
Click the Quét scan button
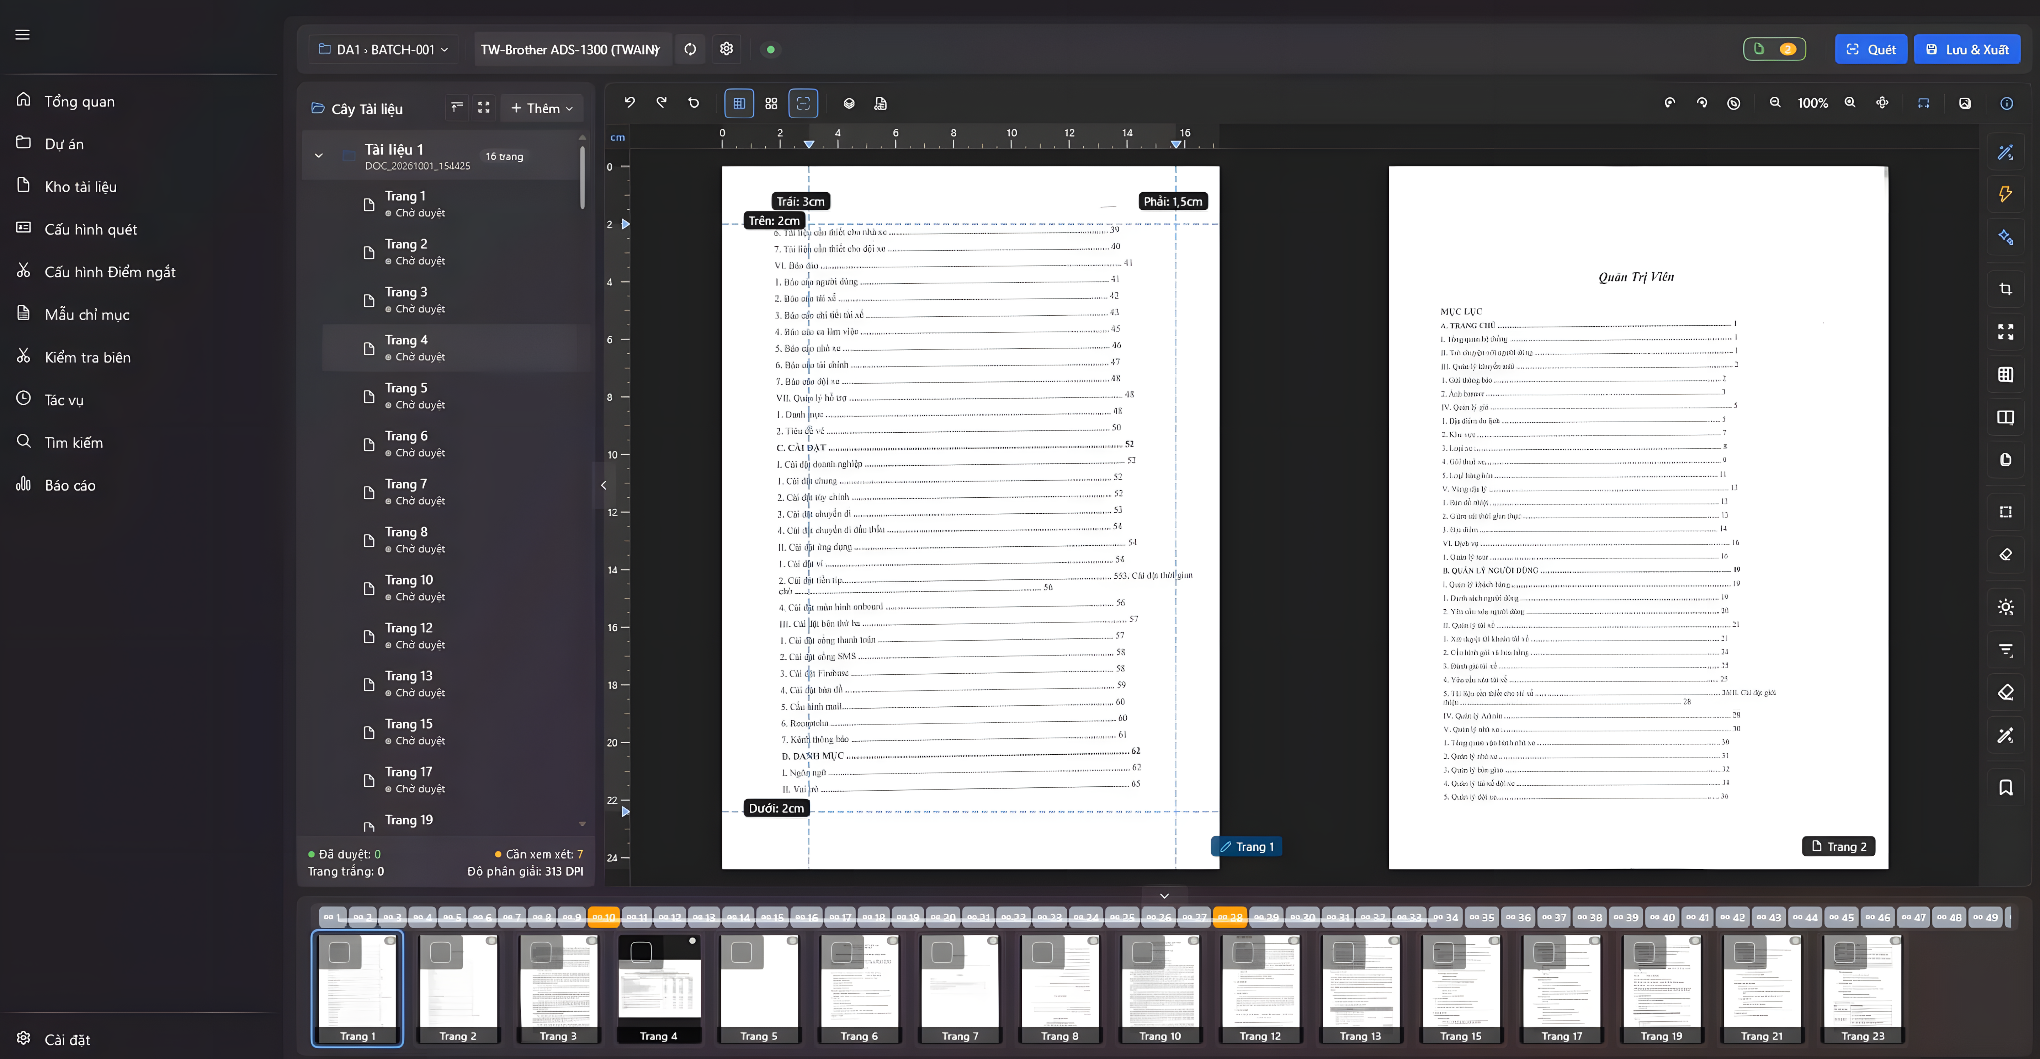[x=1870, y=49]
